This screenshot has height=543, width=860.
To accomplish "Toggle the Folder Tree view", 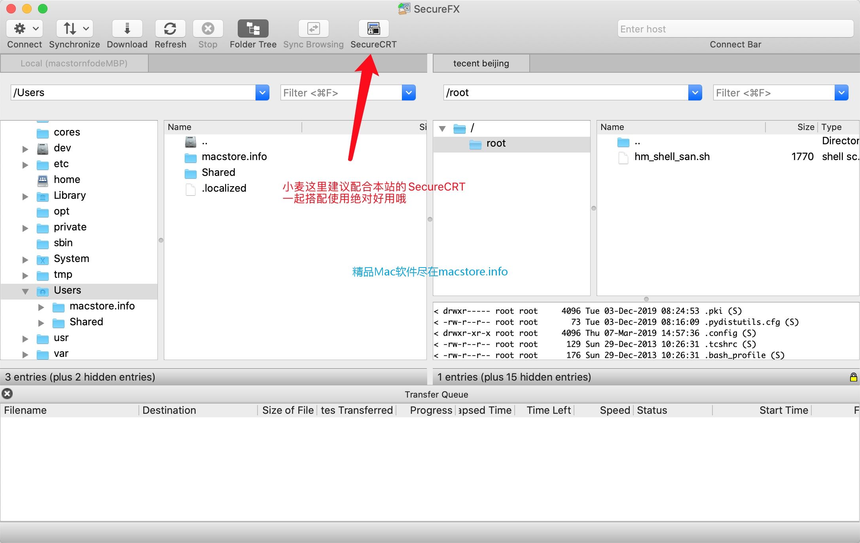I will 253,28.
